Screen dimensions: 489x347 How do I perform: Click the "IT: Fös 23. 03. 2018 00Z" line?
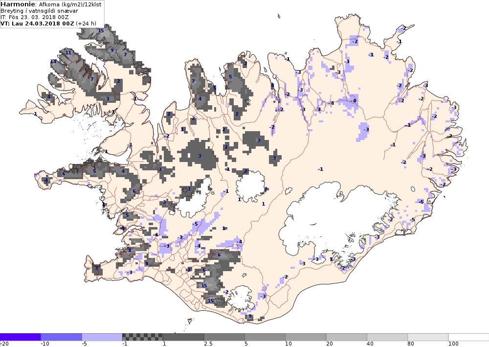[x=35, y=17]
